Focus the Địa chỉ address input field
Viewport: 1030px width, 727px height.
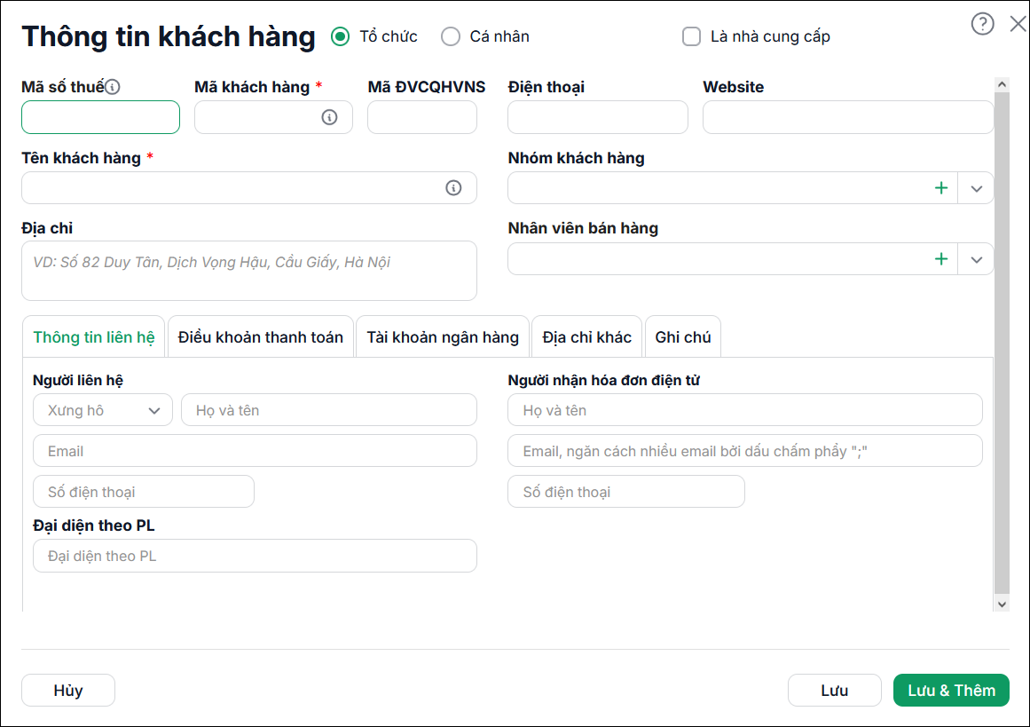[249, 271]
